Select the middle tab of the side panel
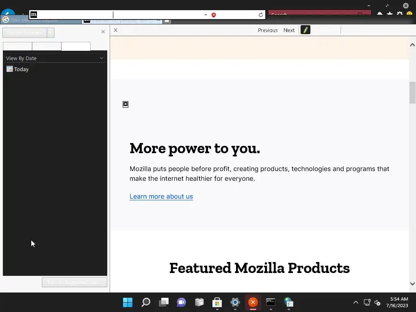The height and width of the screenshot is (312, 416). pos(47,46)
